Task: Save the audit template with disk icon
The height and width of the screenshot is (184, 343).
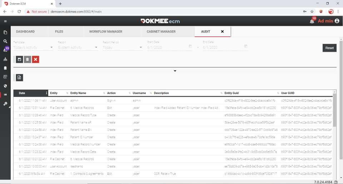Action: pyautogui.click(x=19, y=59)
